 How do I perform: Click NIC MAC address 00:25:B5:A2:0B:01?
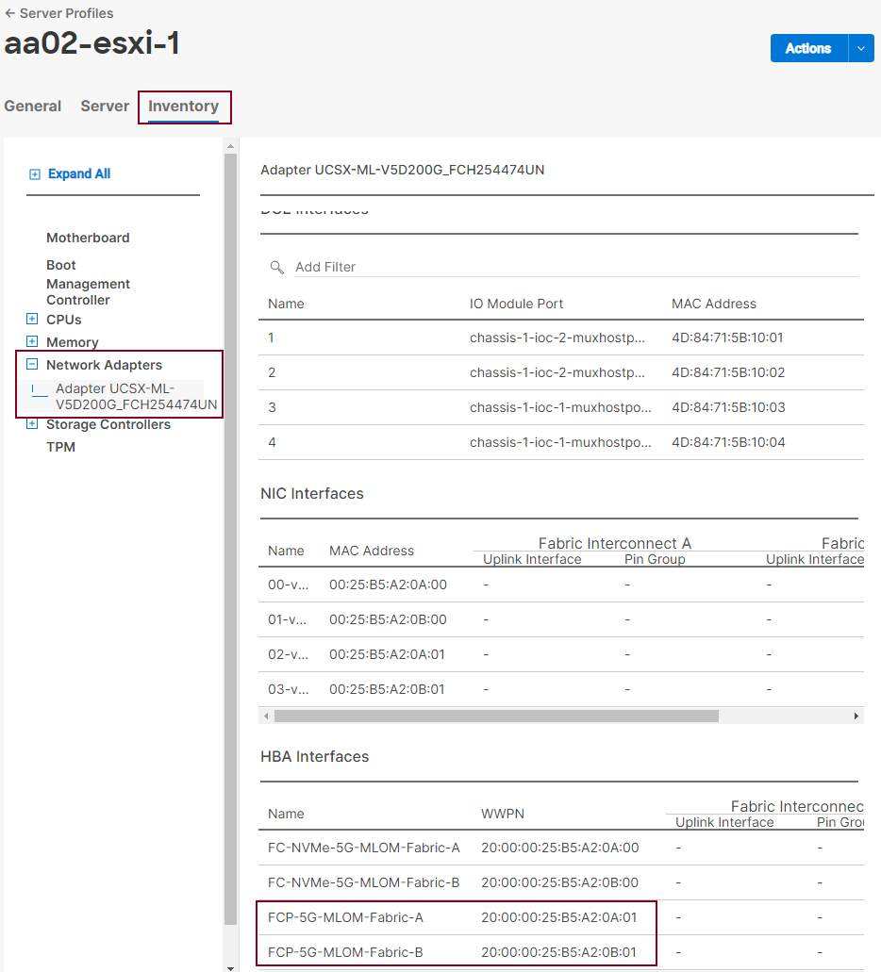387,689
